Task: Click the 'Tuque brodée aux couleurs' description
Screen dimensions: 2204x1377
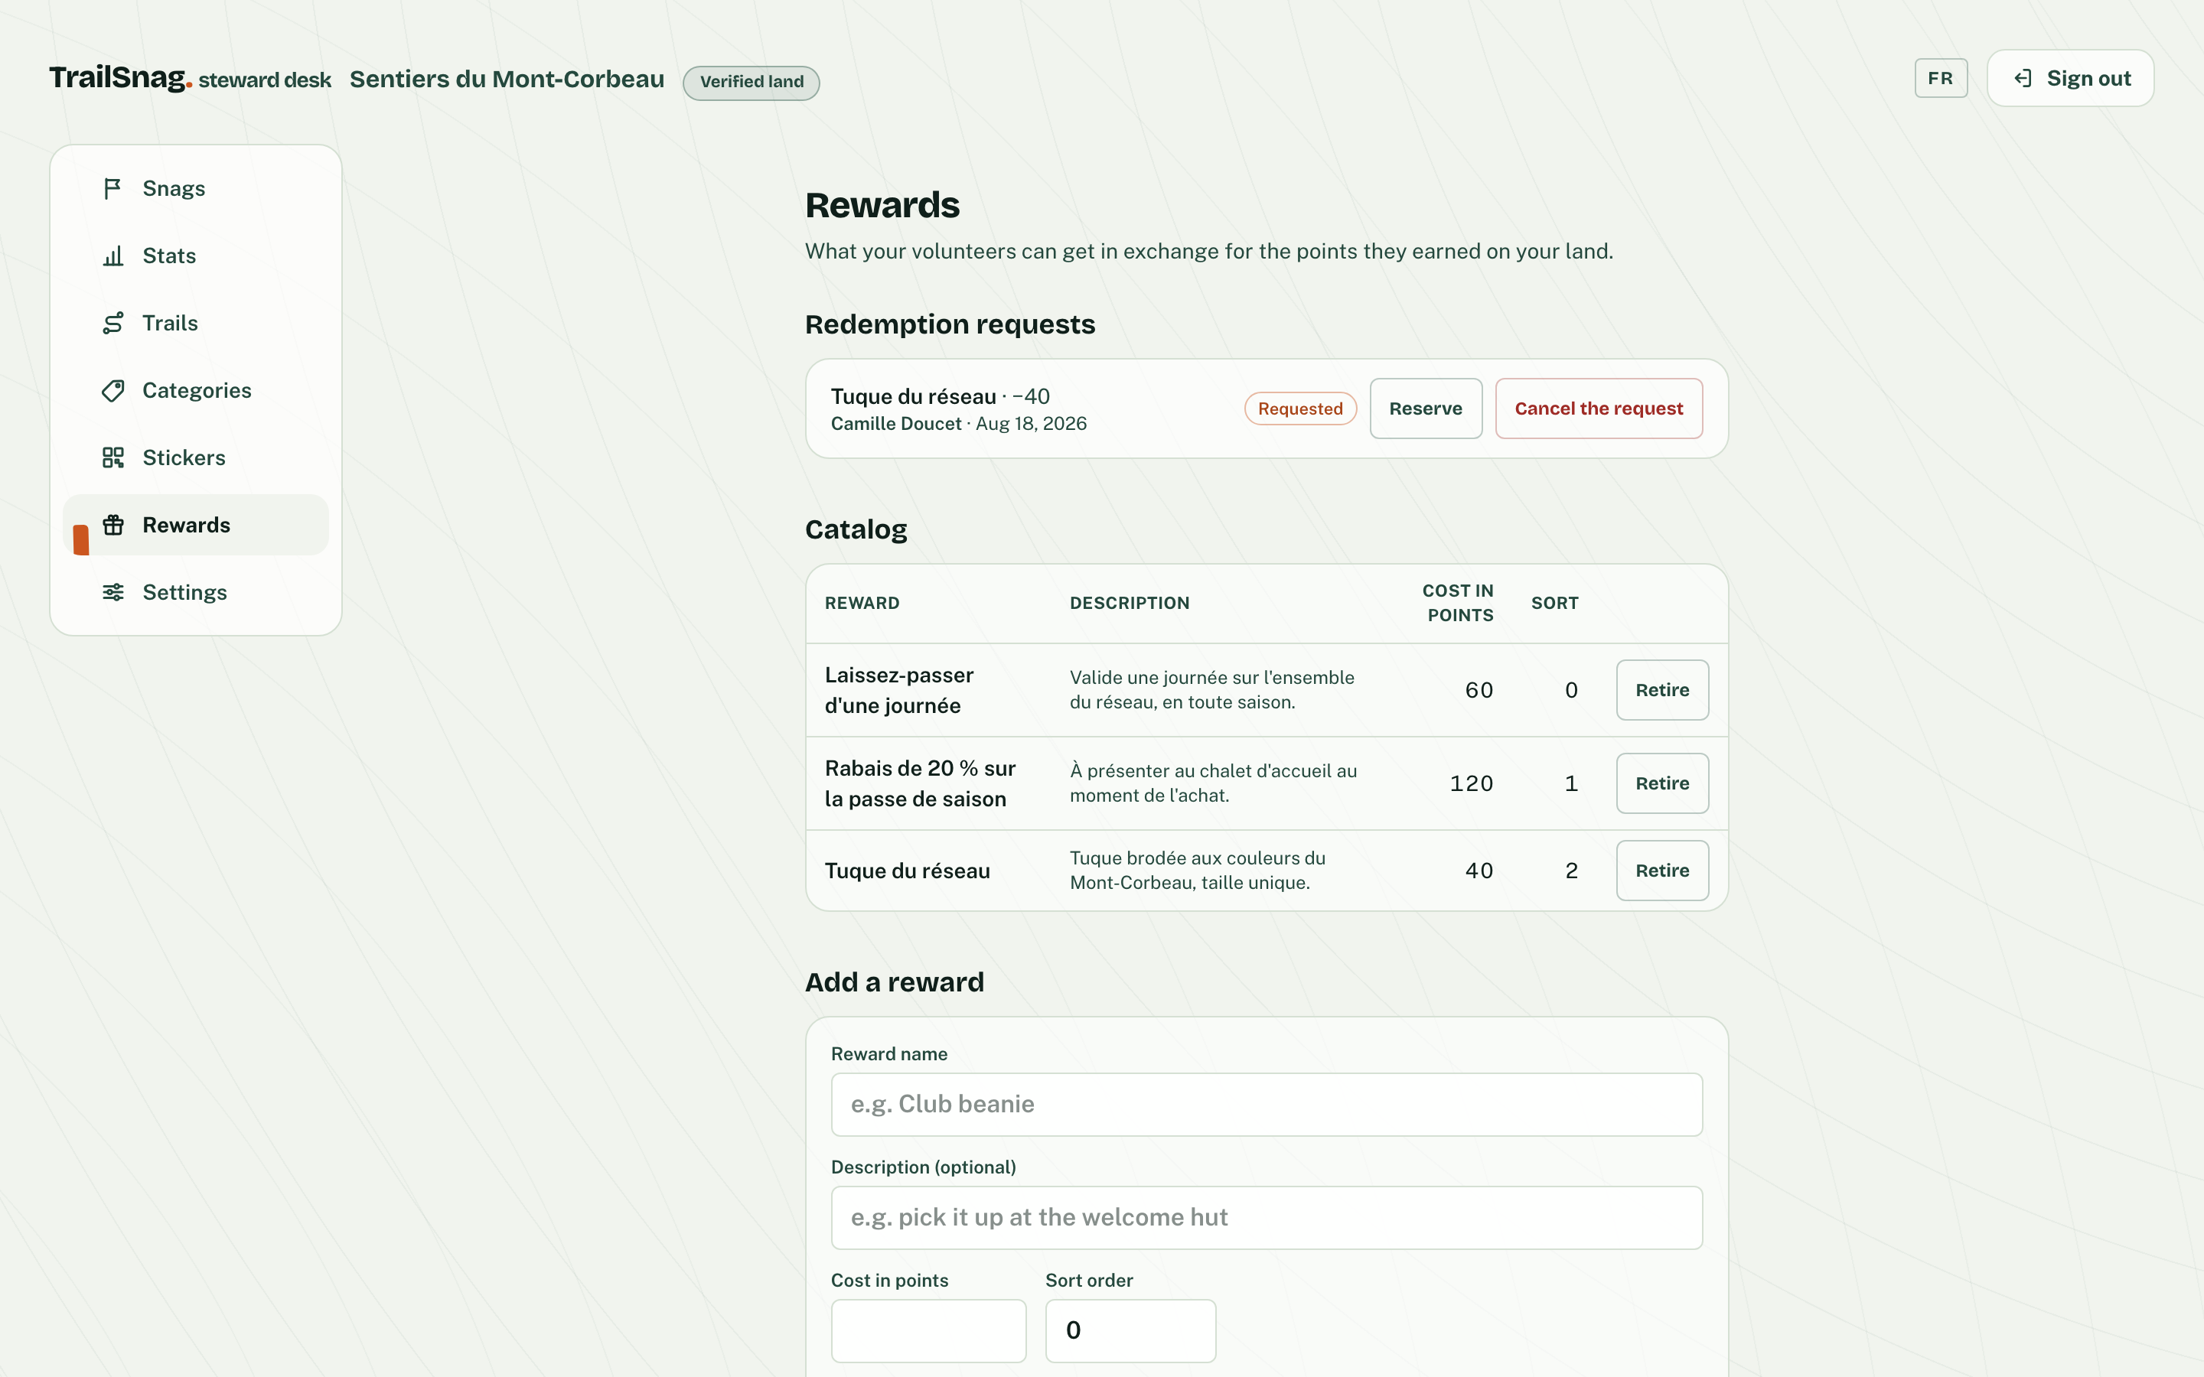Action: pyautogui.click(x=1198, y=871)
